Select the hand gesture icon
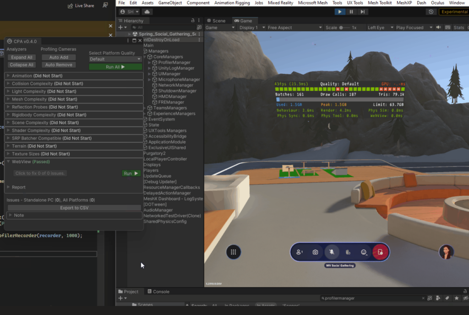This screenshot has height=315, width=469. [x=348, y=252]
